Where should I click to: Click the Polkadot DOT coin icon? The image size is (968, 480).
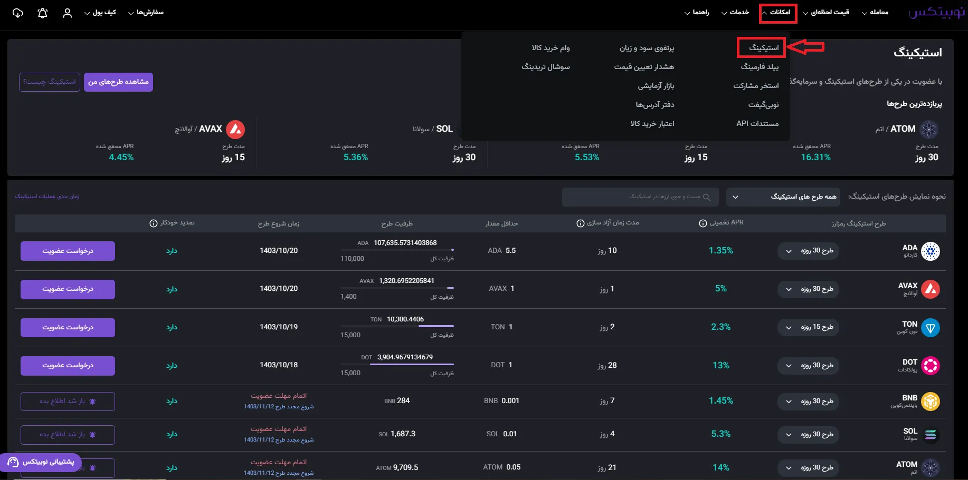click(x=930, y=365)
